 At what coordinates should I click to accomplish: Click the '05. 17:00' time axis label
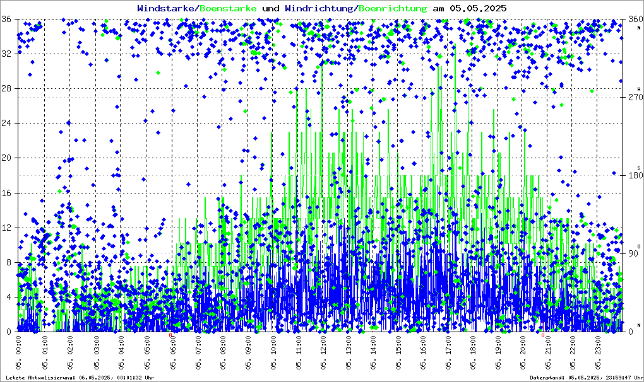(448, 352)
